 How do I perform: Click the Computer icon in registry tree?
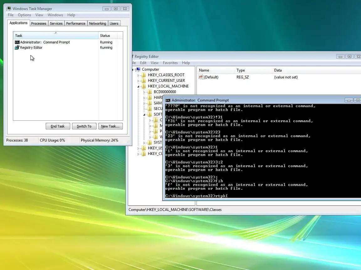tap(138, 69)
